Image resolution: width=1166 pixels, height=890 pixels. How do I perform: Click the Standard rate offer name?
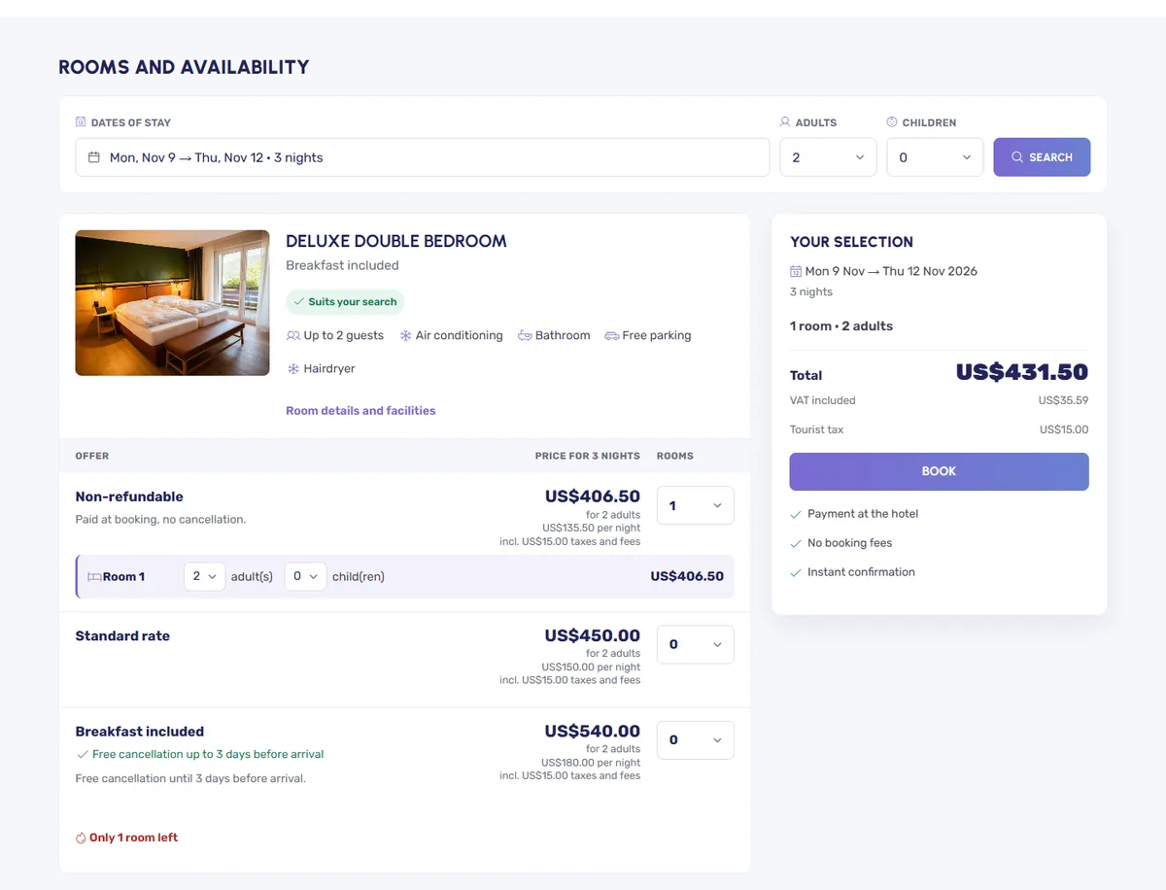pos(122,636)
